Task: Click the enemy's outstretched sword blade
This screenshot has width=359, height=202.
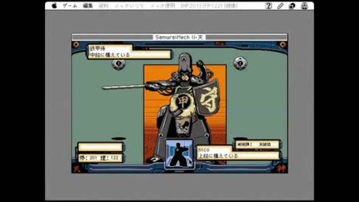Action: click(x=124, y=87)
